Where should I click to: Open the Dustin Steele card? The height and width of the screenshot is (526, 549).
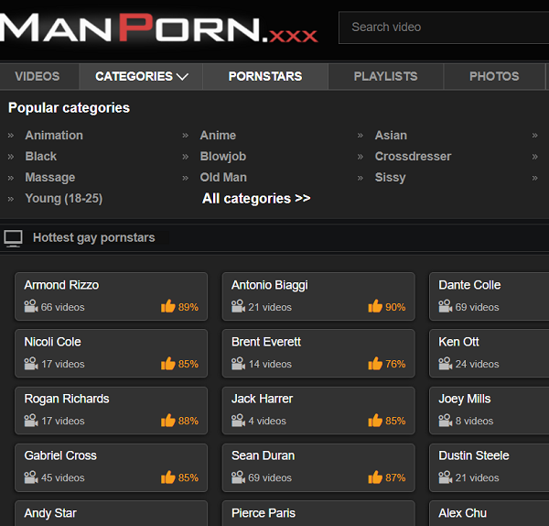pyautogui.click(x=490, y=467)
